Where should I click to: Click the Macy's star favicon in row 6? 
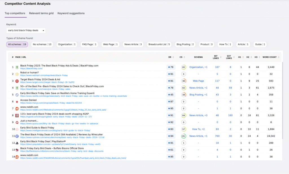coord(17,102)
